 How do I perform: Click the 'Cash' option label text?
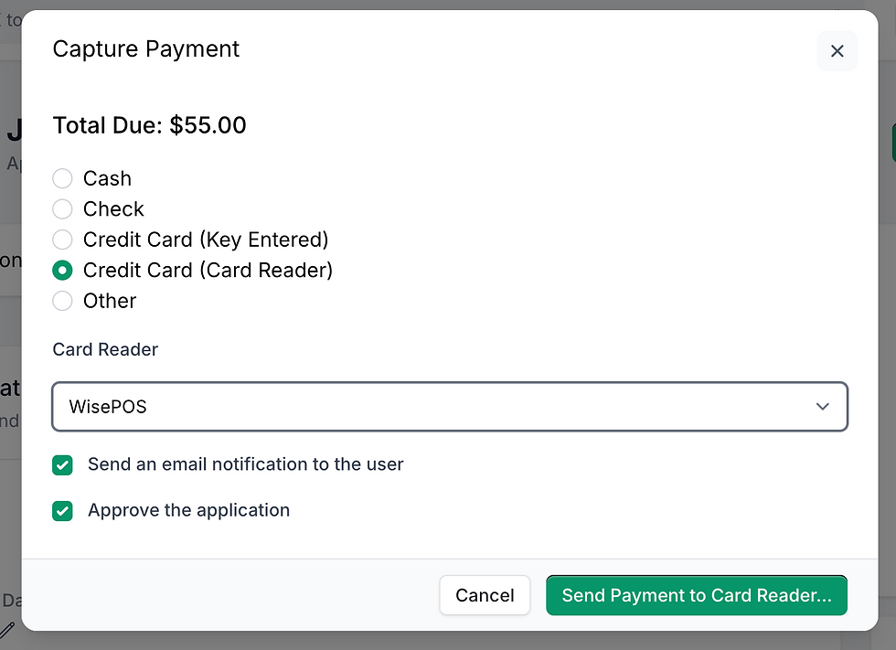[x=108, y=178]
